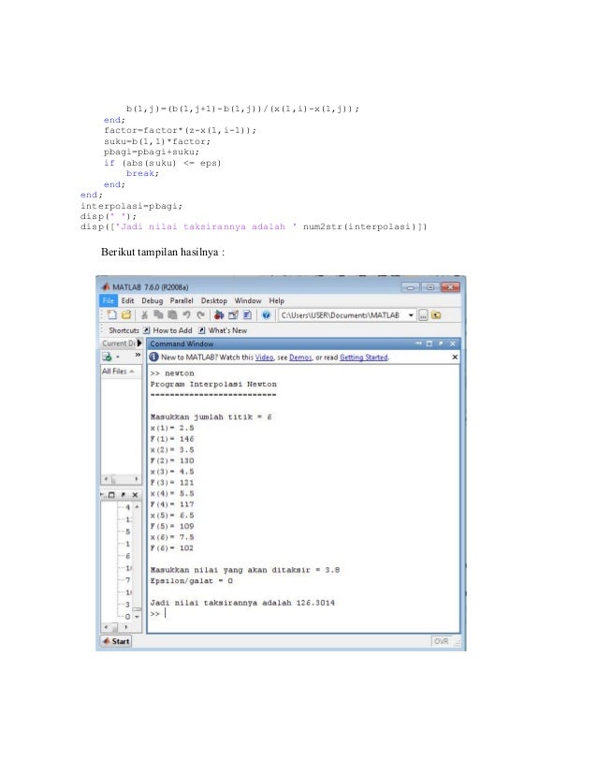The image size is (597, 773).
Task: Click the How to Add shortcut icon
Action: pyautogui.click(x=146, y=330)
